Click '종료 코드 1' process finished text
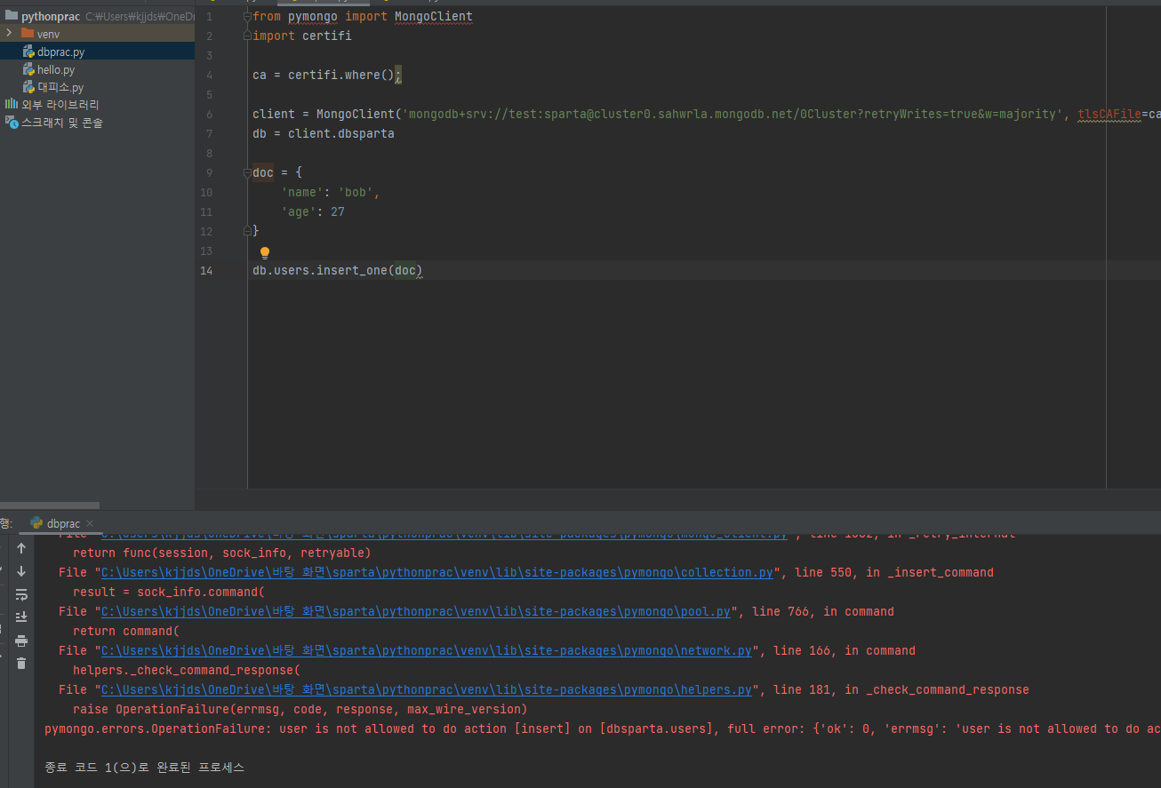 pyautogui.click(x=144, y=767)
